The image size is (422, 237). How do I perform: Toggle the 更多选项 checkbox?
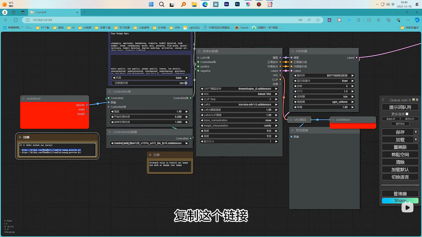tap(407, 114)
